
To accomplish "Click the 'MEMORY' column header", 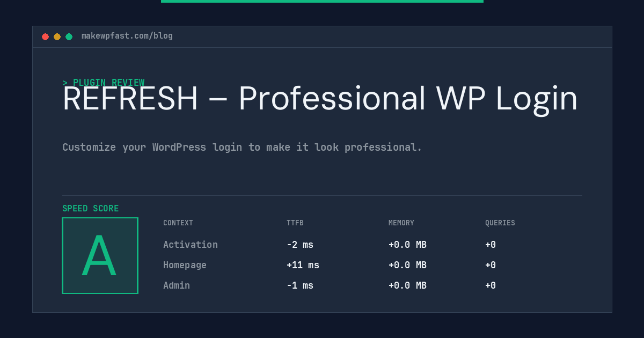I will (401, 223).
